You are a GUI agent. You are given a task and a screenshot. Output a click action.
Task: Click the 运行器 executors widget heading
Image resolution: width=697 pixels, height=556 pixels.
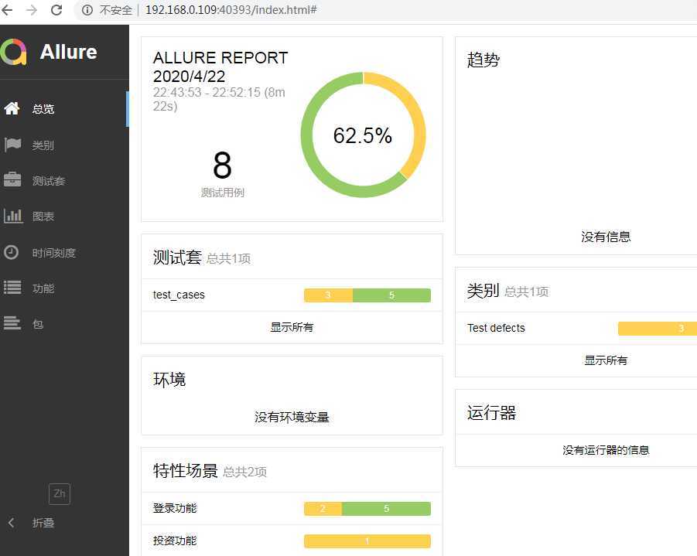(492, 413)
